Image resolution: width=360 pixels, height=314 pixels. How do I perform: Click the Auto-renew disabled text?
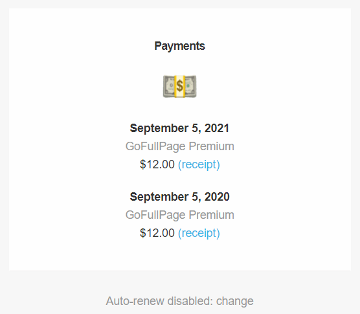pos(159,301)
